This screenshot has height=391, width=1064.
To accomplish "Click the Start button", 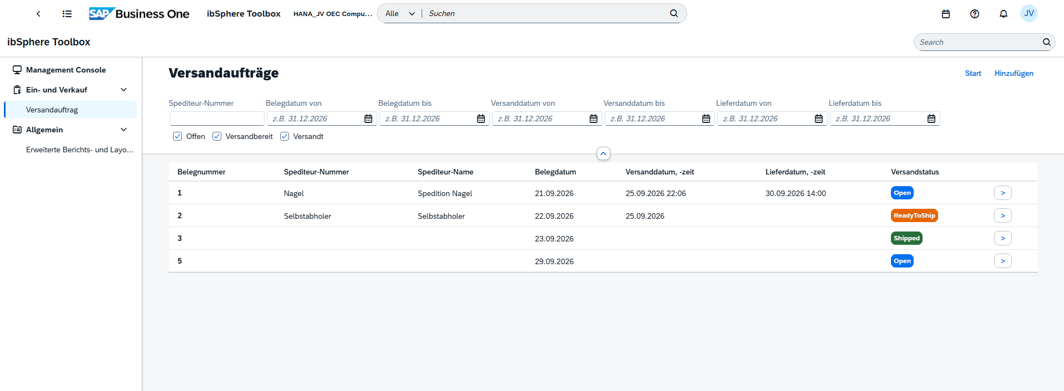I will [973, 73].
